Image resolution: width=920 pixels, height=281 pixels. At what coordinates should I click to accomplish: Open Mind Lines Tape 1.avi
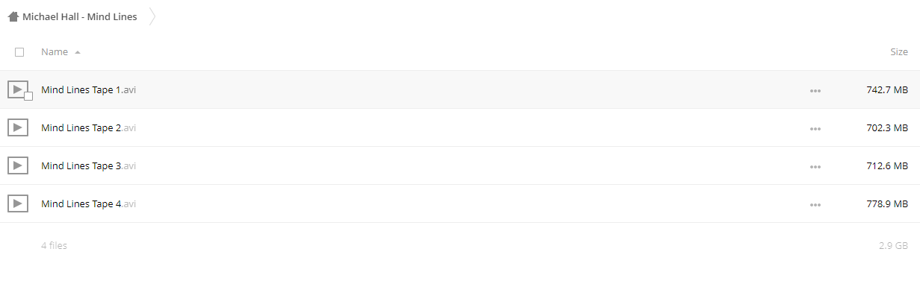click(88, 89)
